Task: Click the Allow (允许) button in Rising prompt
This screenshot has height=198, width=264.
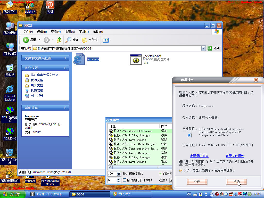Action: [197, 182]
